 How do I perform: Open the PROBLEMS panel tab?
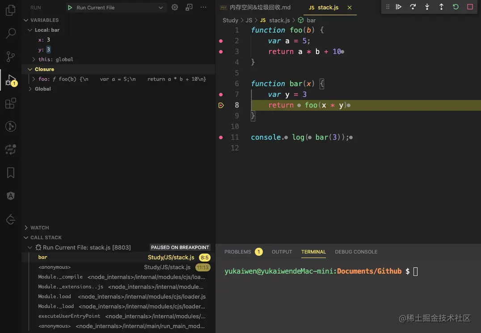click(238, 252)
